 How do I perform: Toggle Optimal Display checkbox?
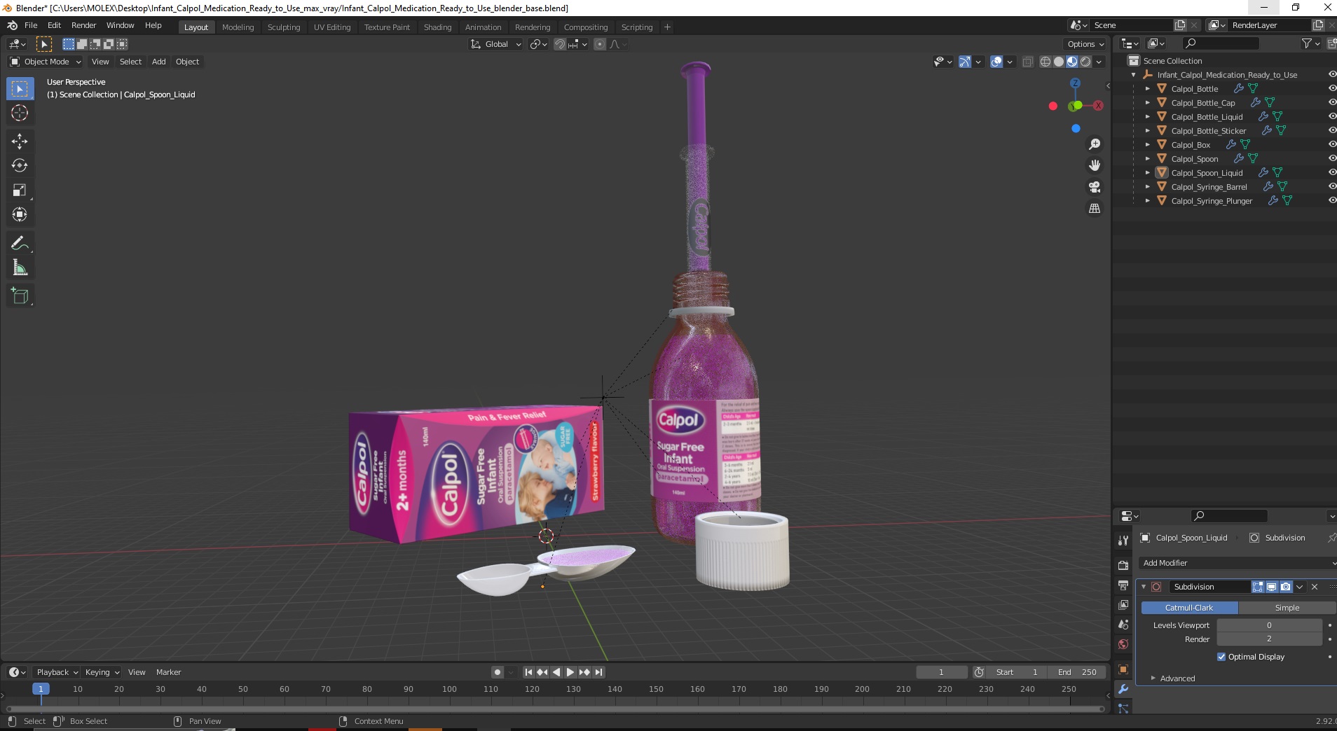tap(1221, 657)
